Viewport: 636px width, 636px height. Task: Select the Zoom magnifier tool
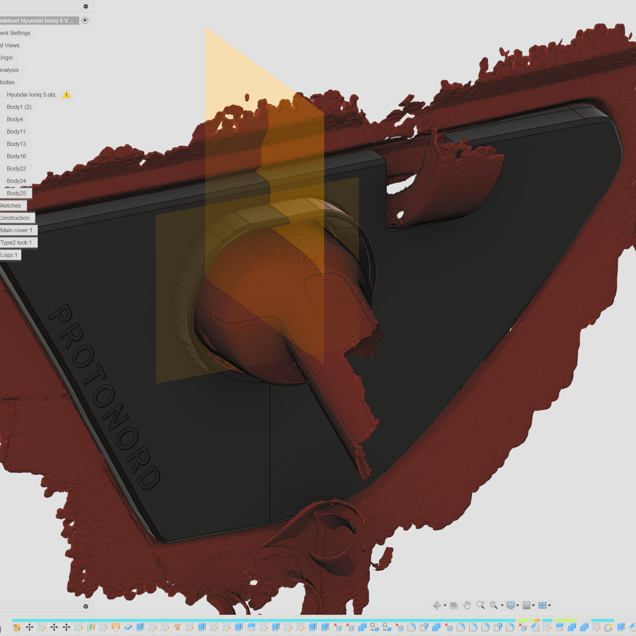tap(480, 605)
